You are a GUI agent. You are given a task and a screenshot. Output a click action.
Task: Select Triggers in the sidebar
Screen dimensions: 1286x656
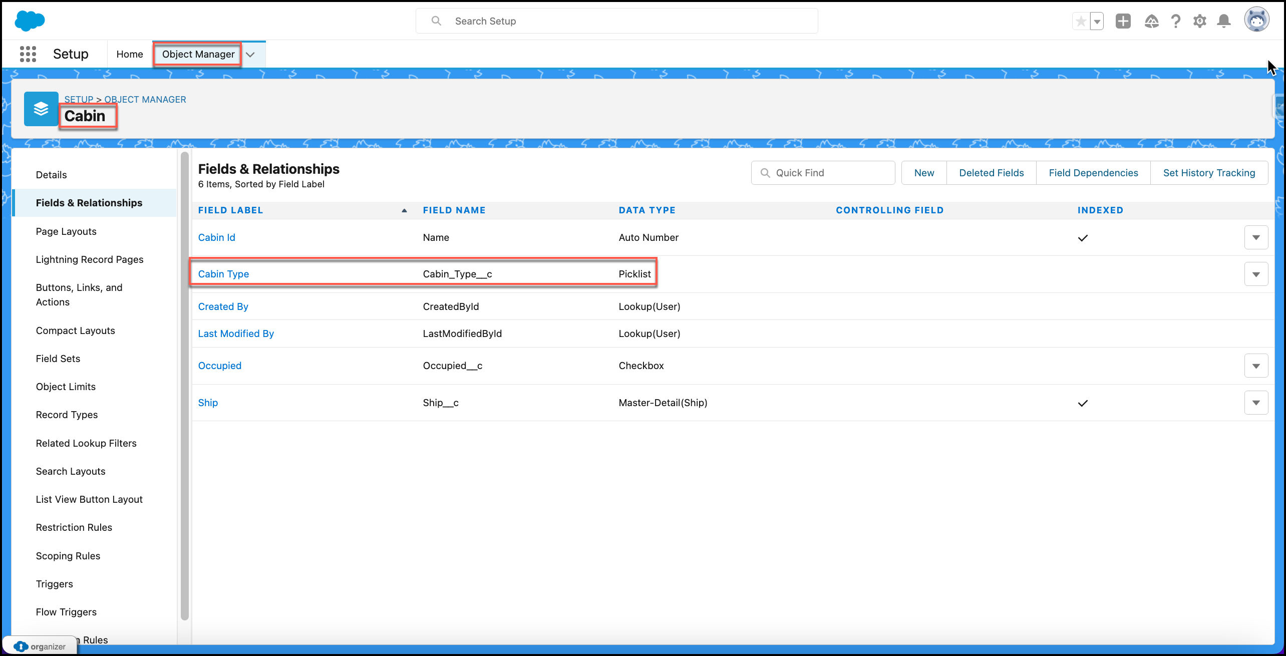click(55, 584)
